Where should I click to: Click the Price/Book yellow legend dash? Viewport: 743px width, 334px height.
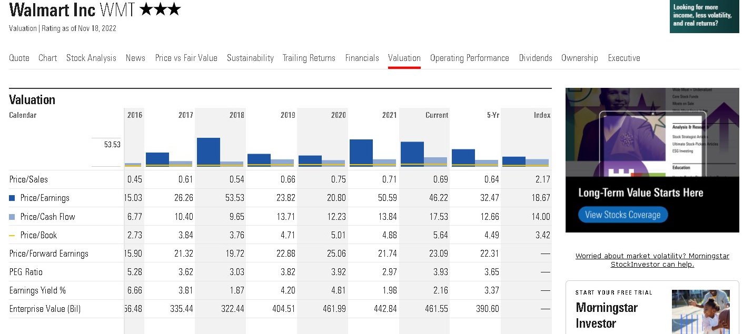coord(12,235)
